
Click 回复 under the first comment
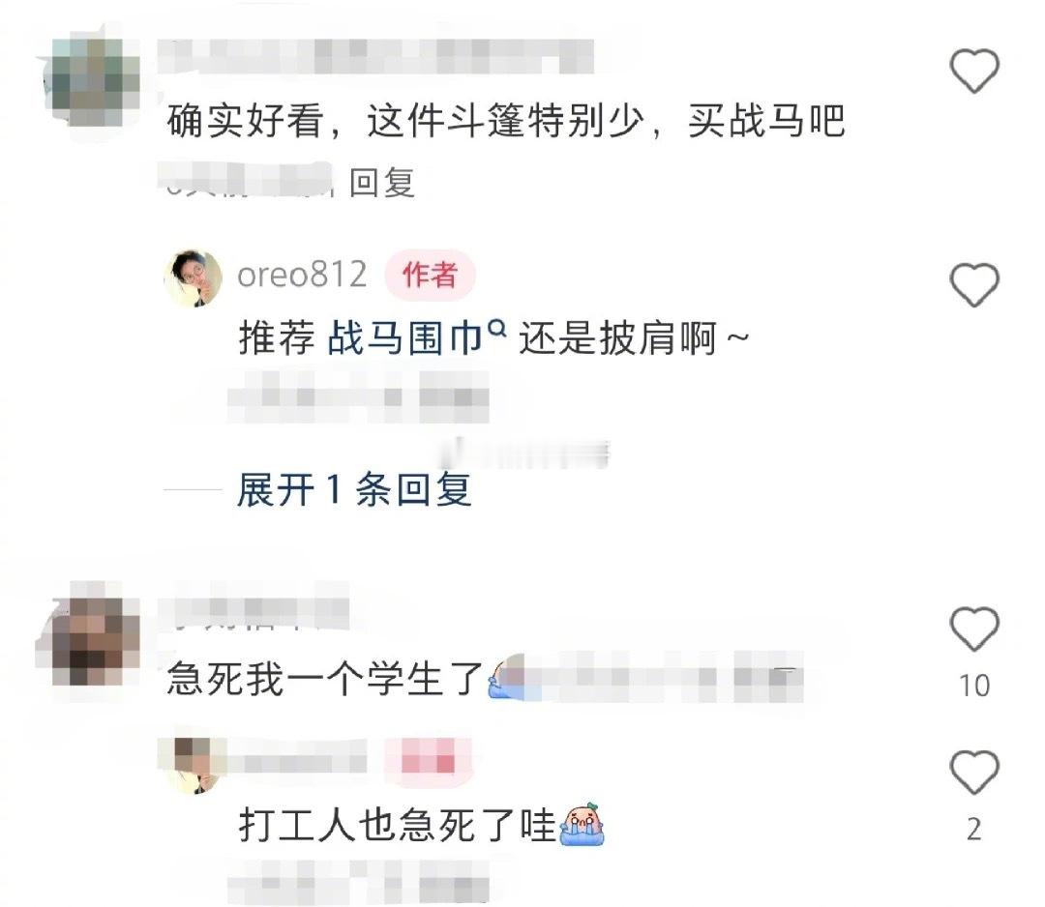coord(382,183)
